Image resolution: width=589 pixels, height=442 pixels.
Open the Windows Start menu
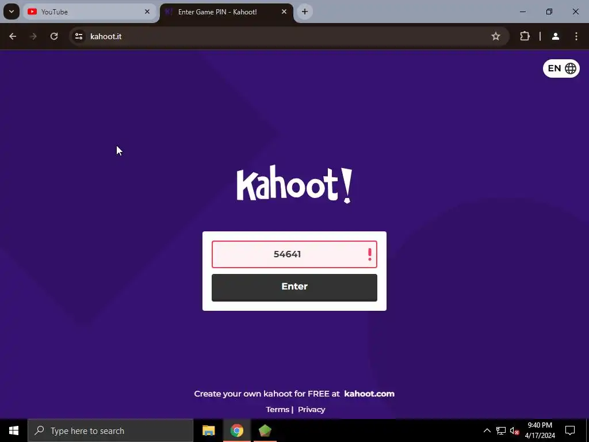point(14,430)
